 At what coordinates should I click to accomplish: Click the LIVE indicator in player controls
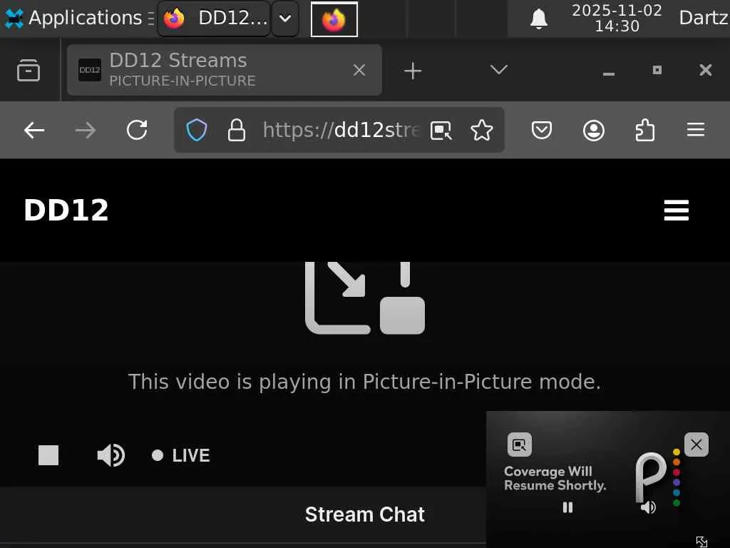[181, 455]
